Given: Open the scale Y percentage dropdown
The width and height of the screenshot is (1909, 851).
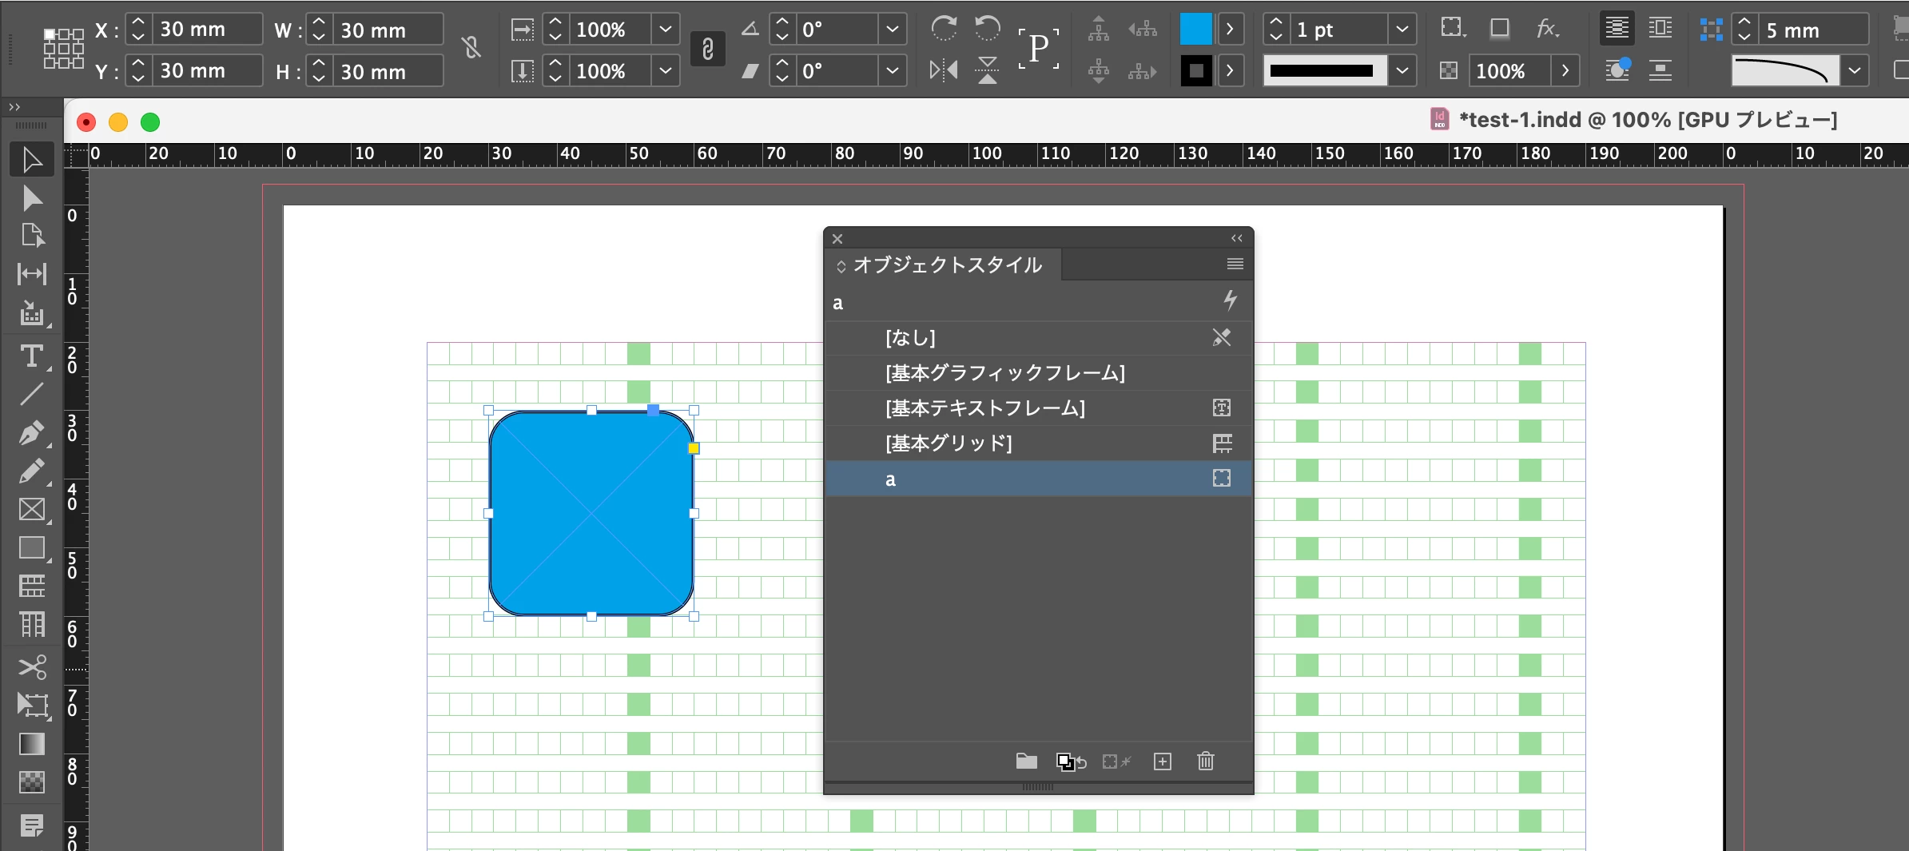Looking at the screenshot, I should pos(666,71).
